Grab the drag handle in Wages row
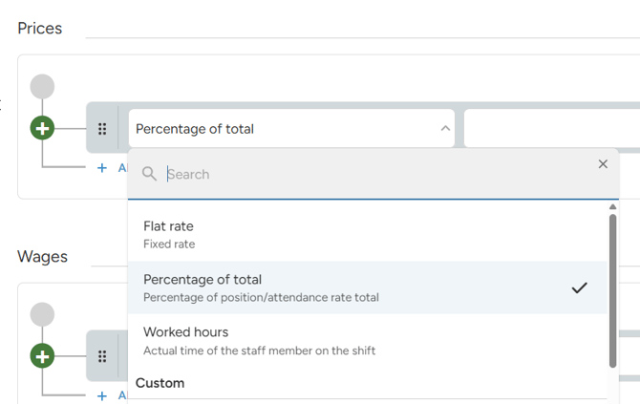 coord(102,356)
